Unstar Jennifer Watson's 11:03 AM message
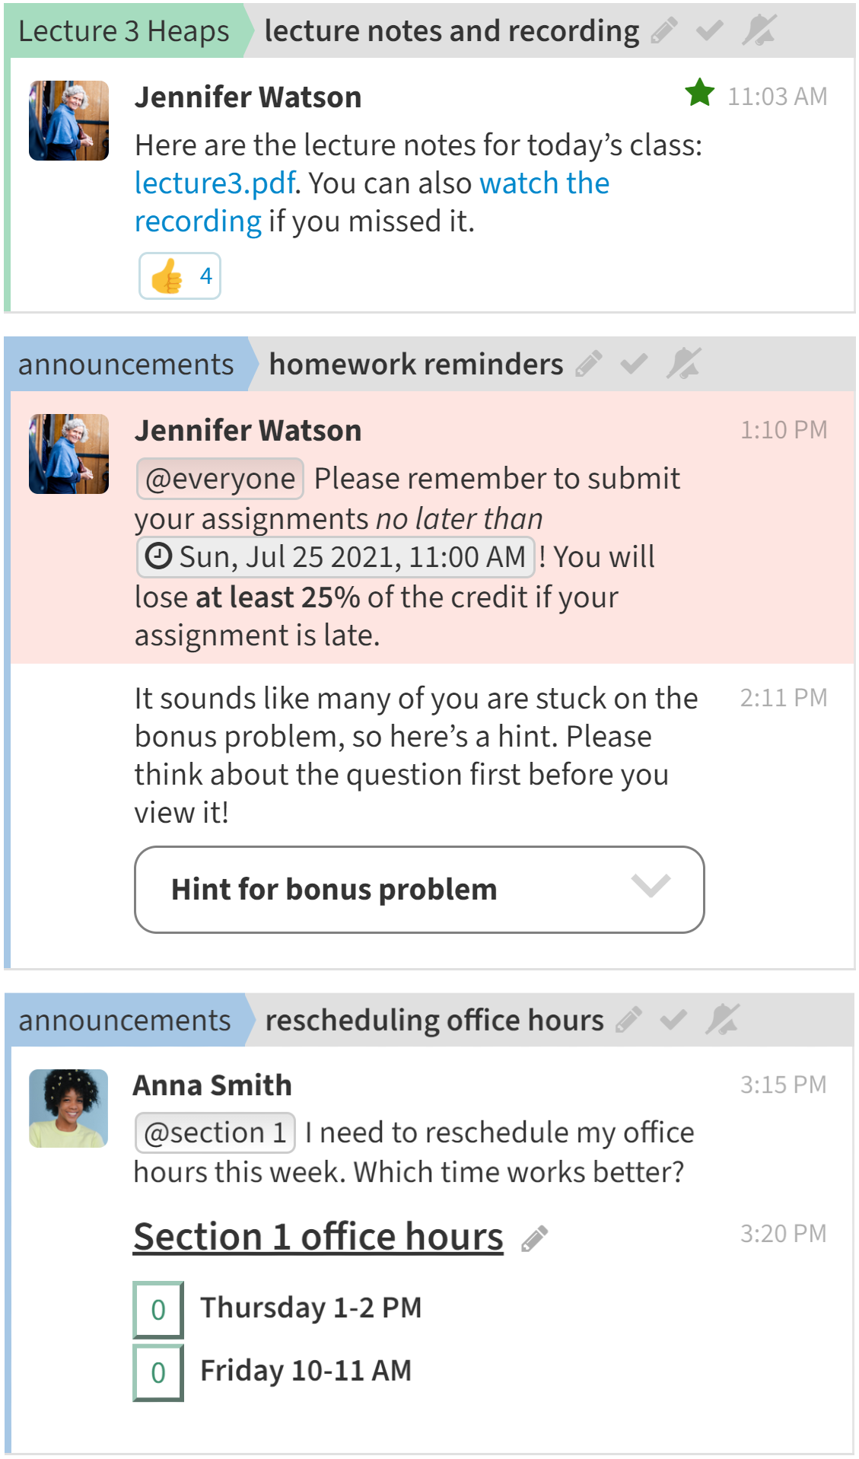Screen dimensions: 859x1459 coord(699,94)
